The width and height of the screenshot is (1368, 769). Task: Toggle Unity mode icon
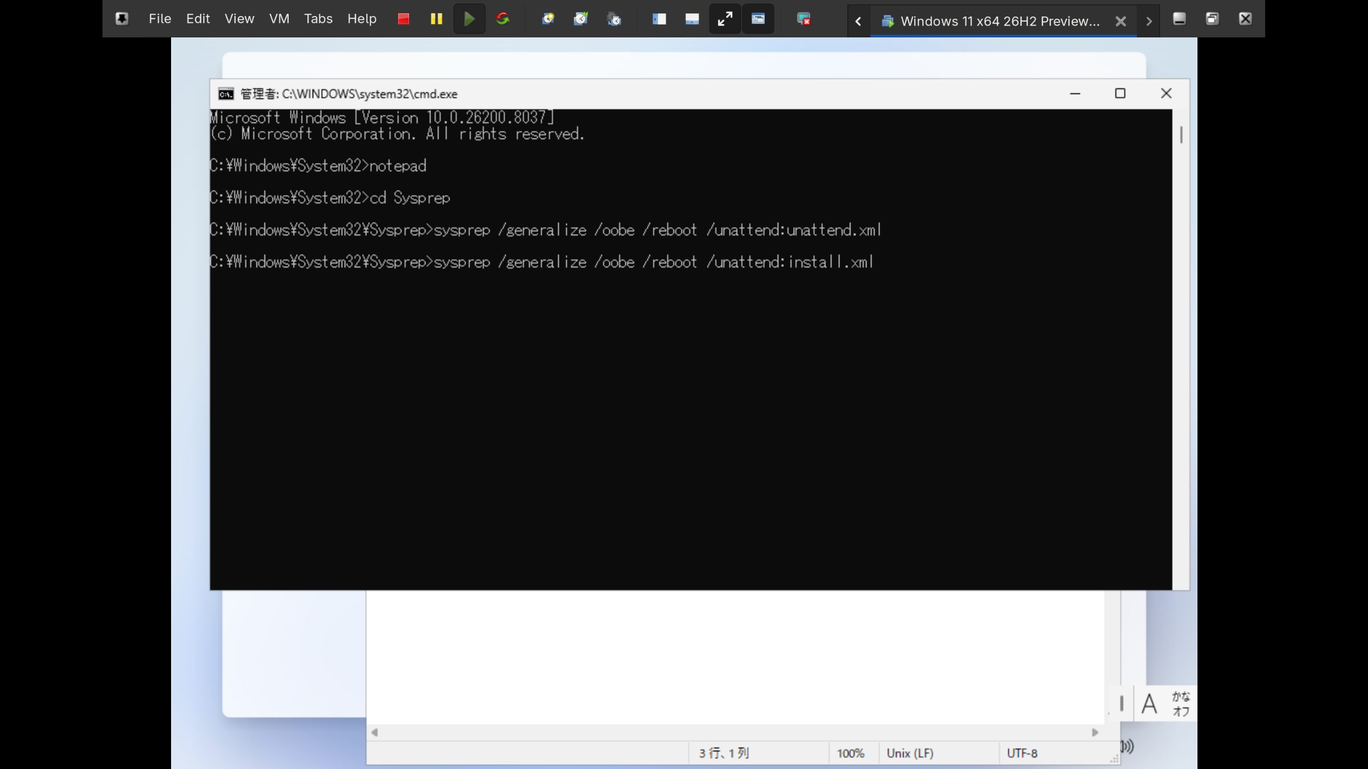click(x=758, y=19)
